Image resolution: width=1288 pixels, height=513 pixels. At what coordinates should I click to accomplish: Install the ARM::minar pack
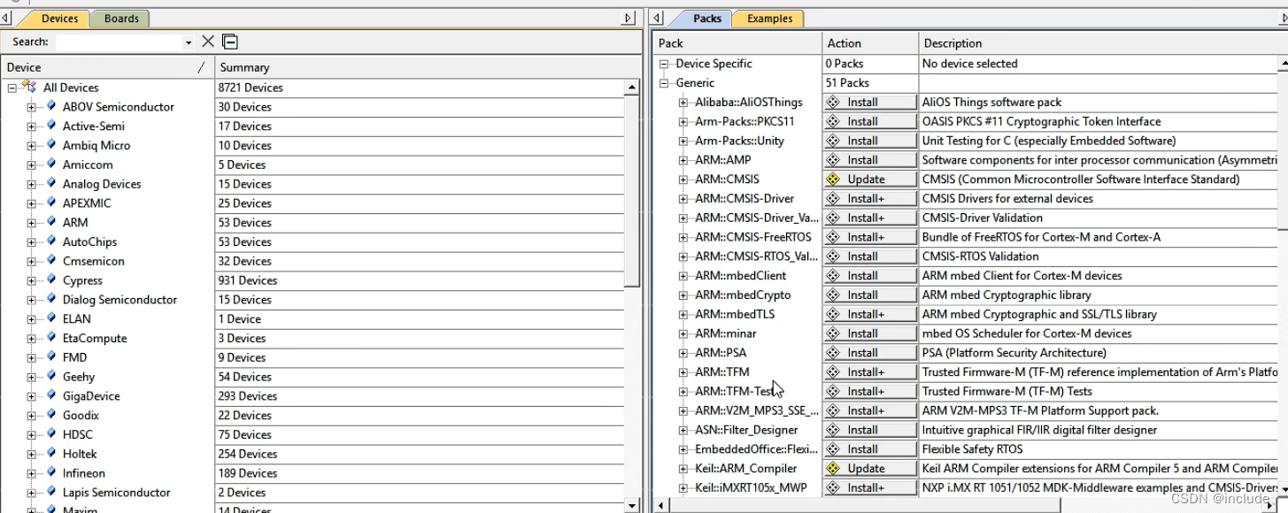[x=870, y=333]
